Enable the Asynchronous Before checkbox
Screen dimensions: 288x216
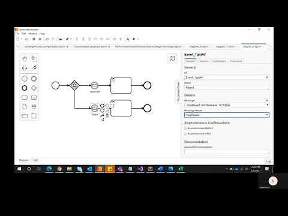point(185,128)
